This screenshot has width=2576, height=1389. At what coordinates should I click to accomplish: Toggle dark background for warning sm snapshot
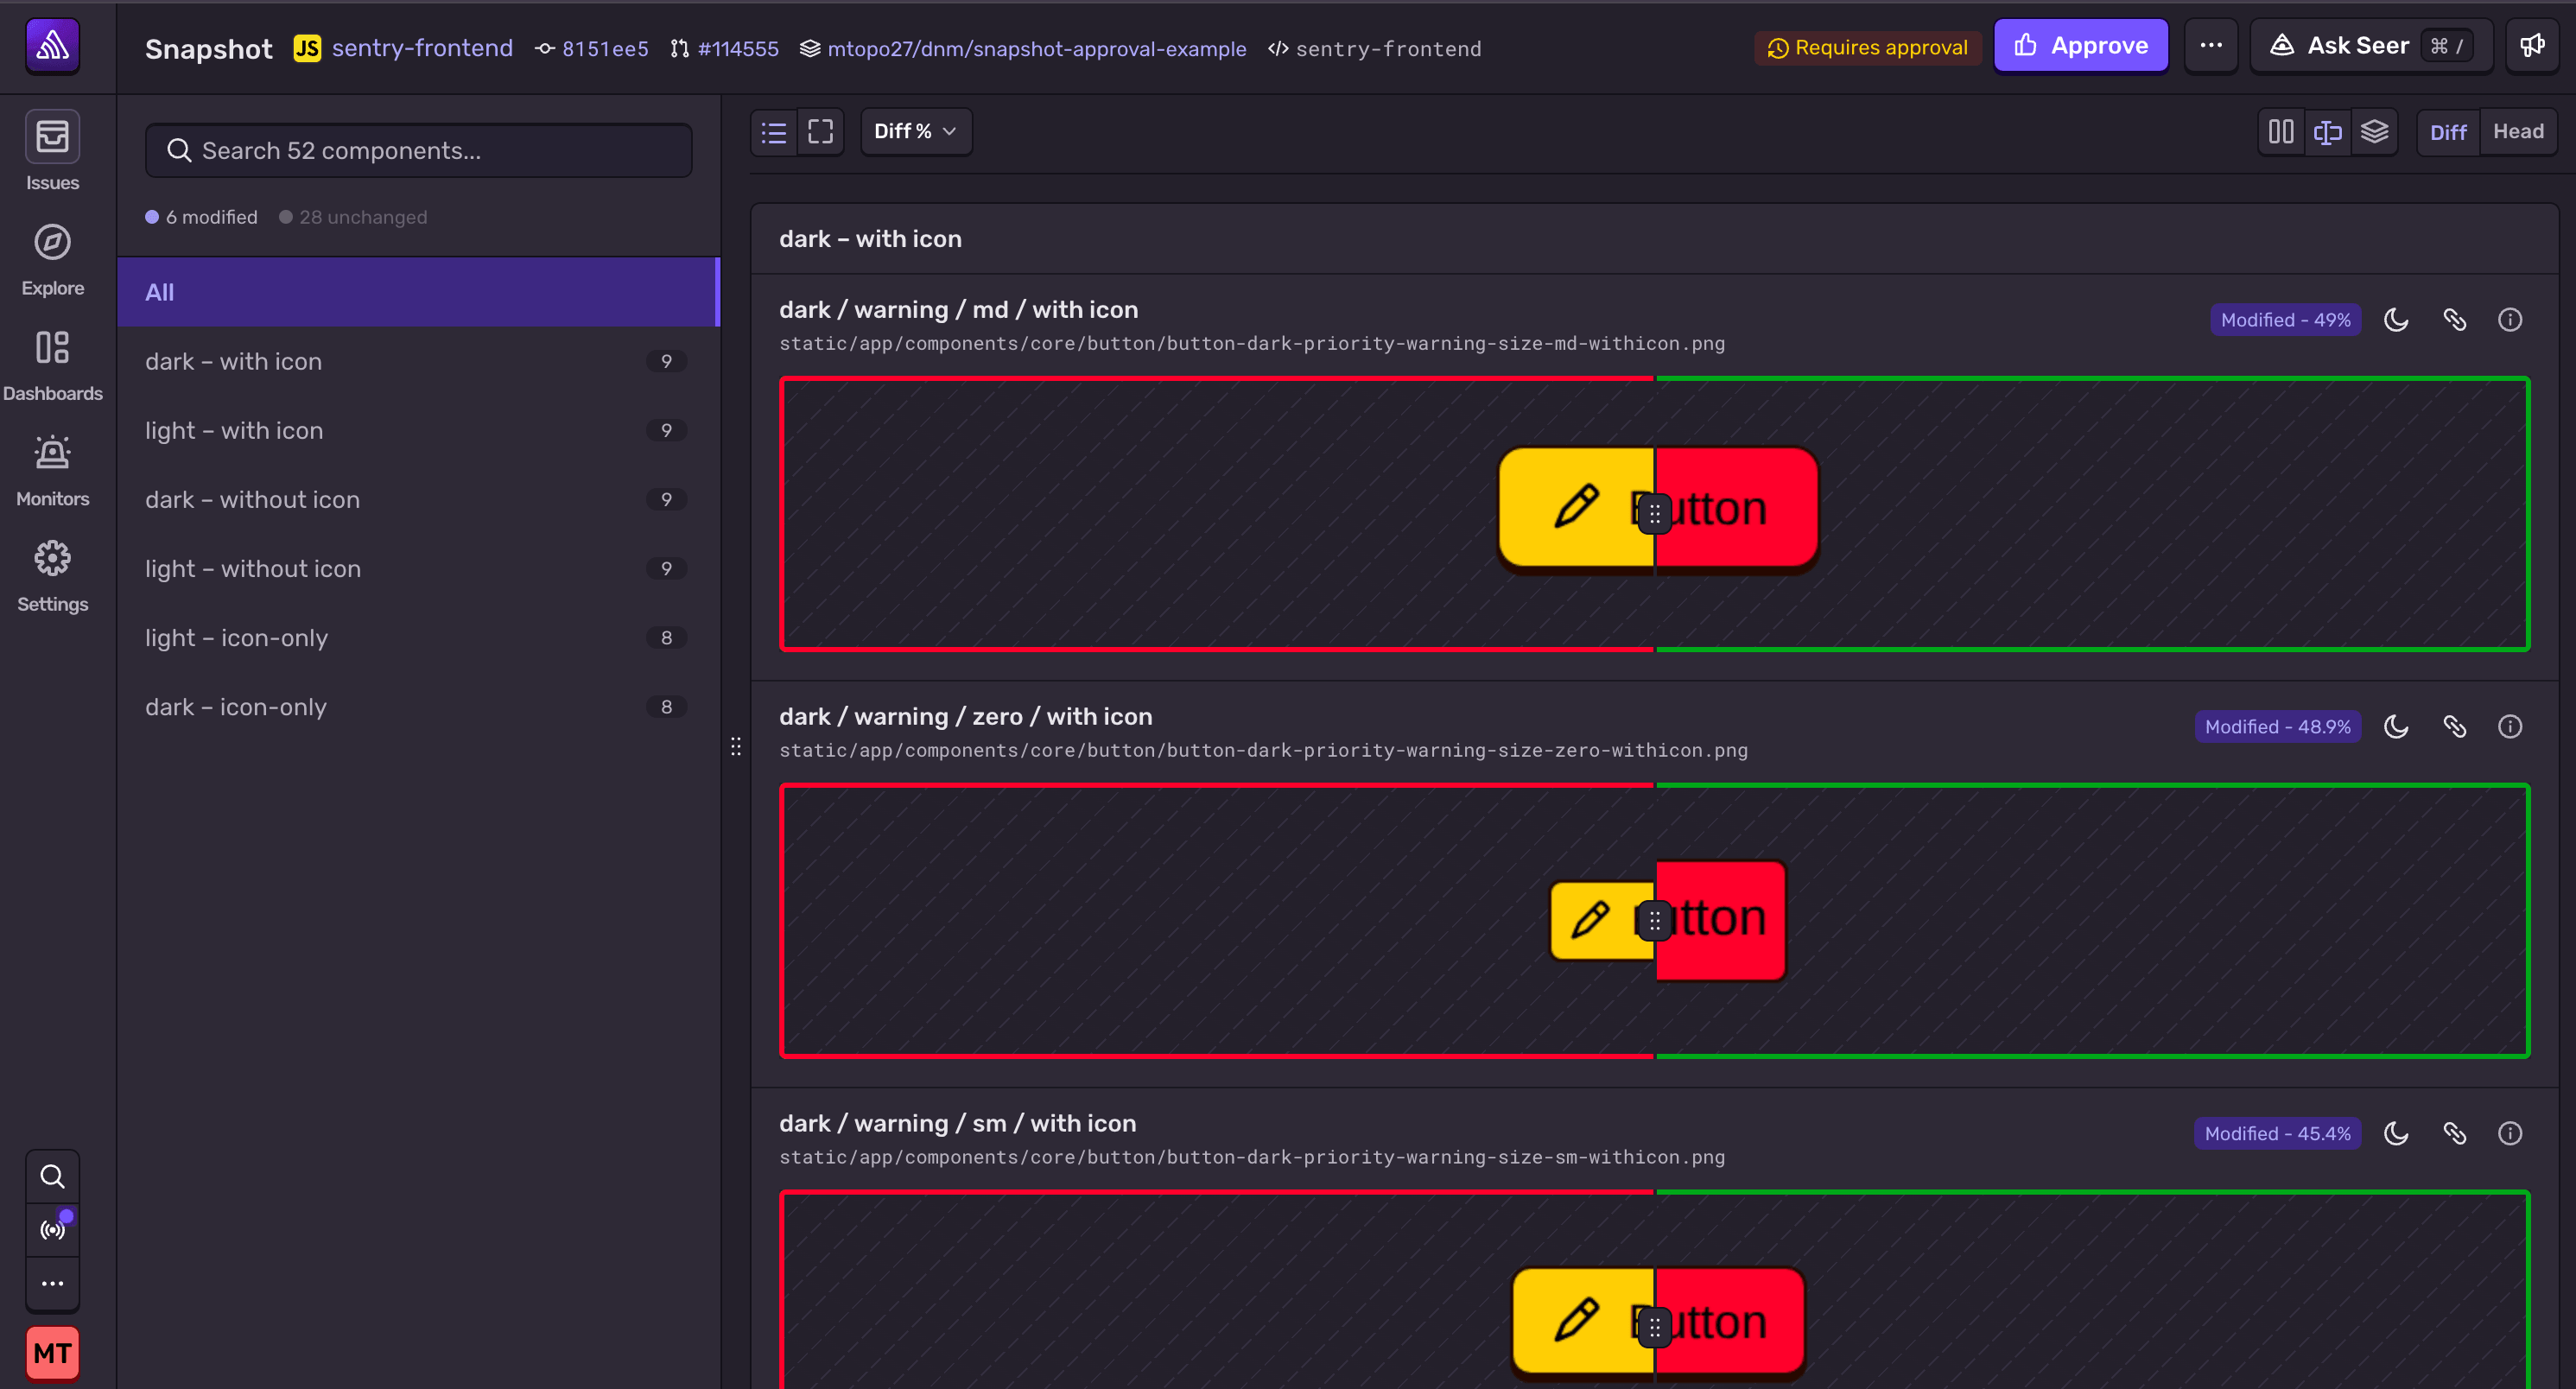tap(2396, 1134)
